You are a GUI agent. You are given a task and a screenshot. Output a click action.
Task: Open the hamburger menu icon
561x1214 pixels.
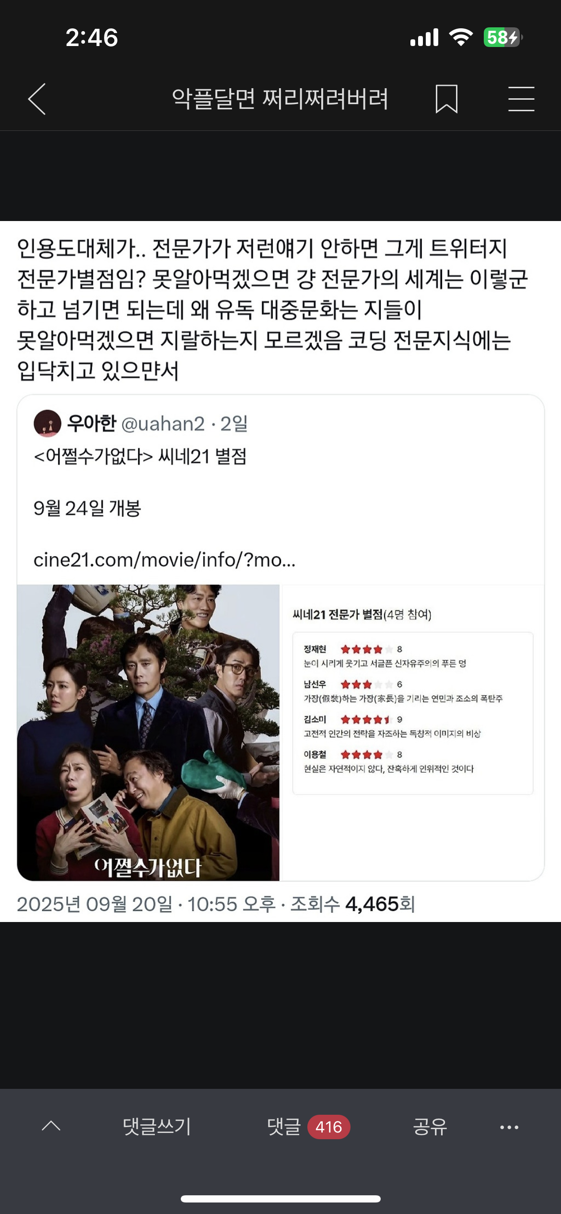pyautogui.click(x=521, y=99)
